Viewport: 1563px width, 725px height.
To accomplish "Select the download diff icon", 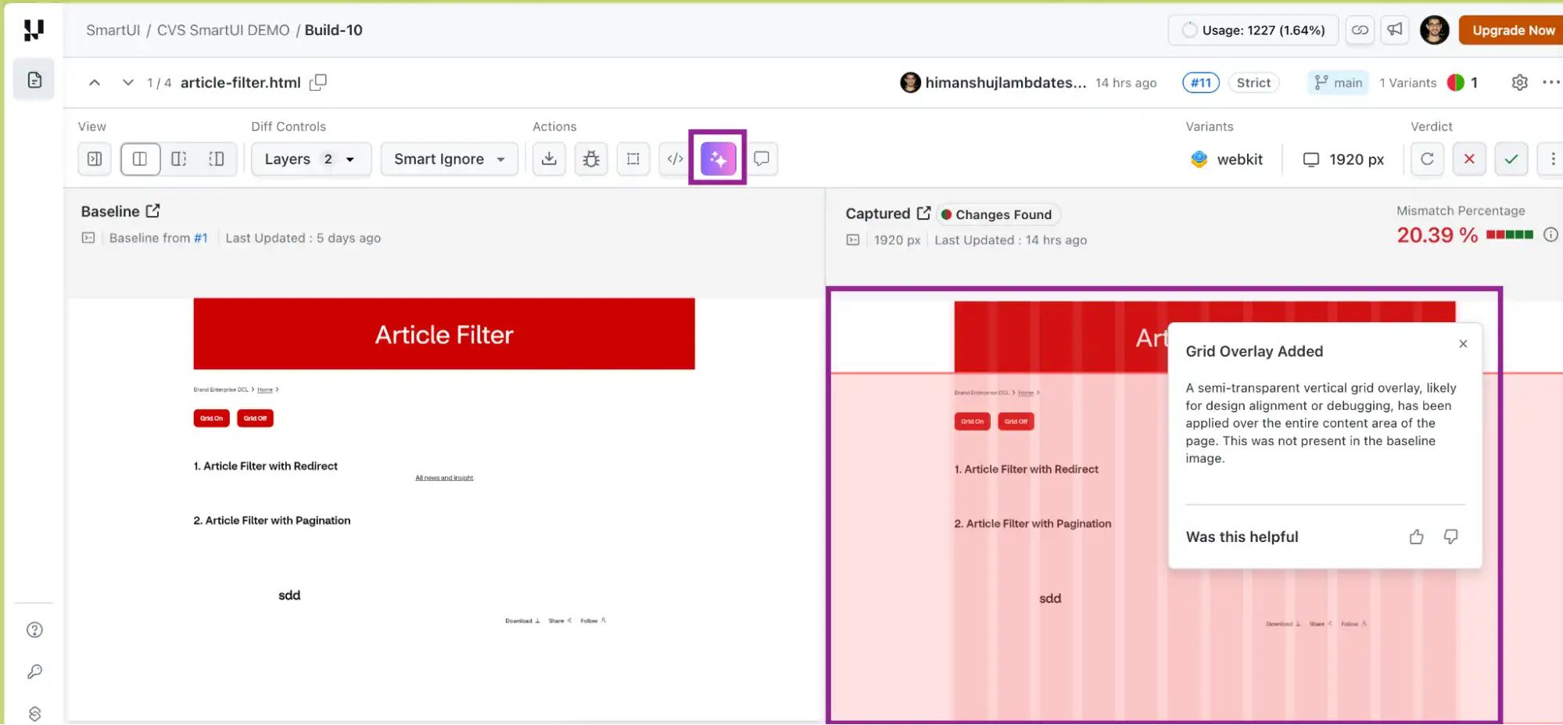I will [549, 159].
